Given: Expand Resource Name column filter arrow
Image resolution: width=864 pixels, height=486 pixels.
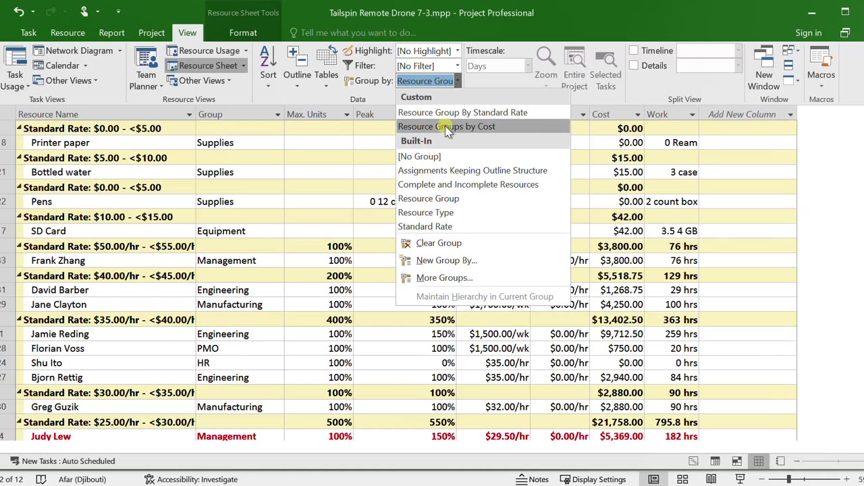Looking at the screenshot, I should [188, 115].
